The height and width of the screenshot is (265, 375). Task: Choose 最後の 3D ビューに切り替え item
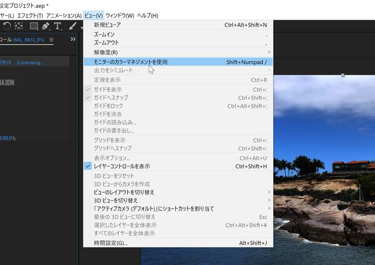[x=178, y=217]
